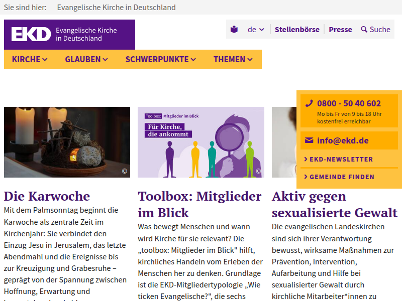
Task: Open the language selector 'de' dropdown
Action: [256, 30]
